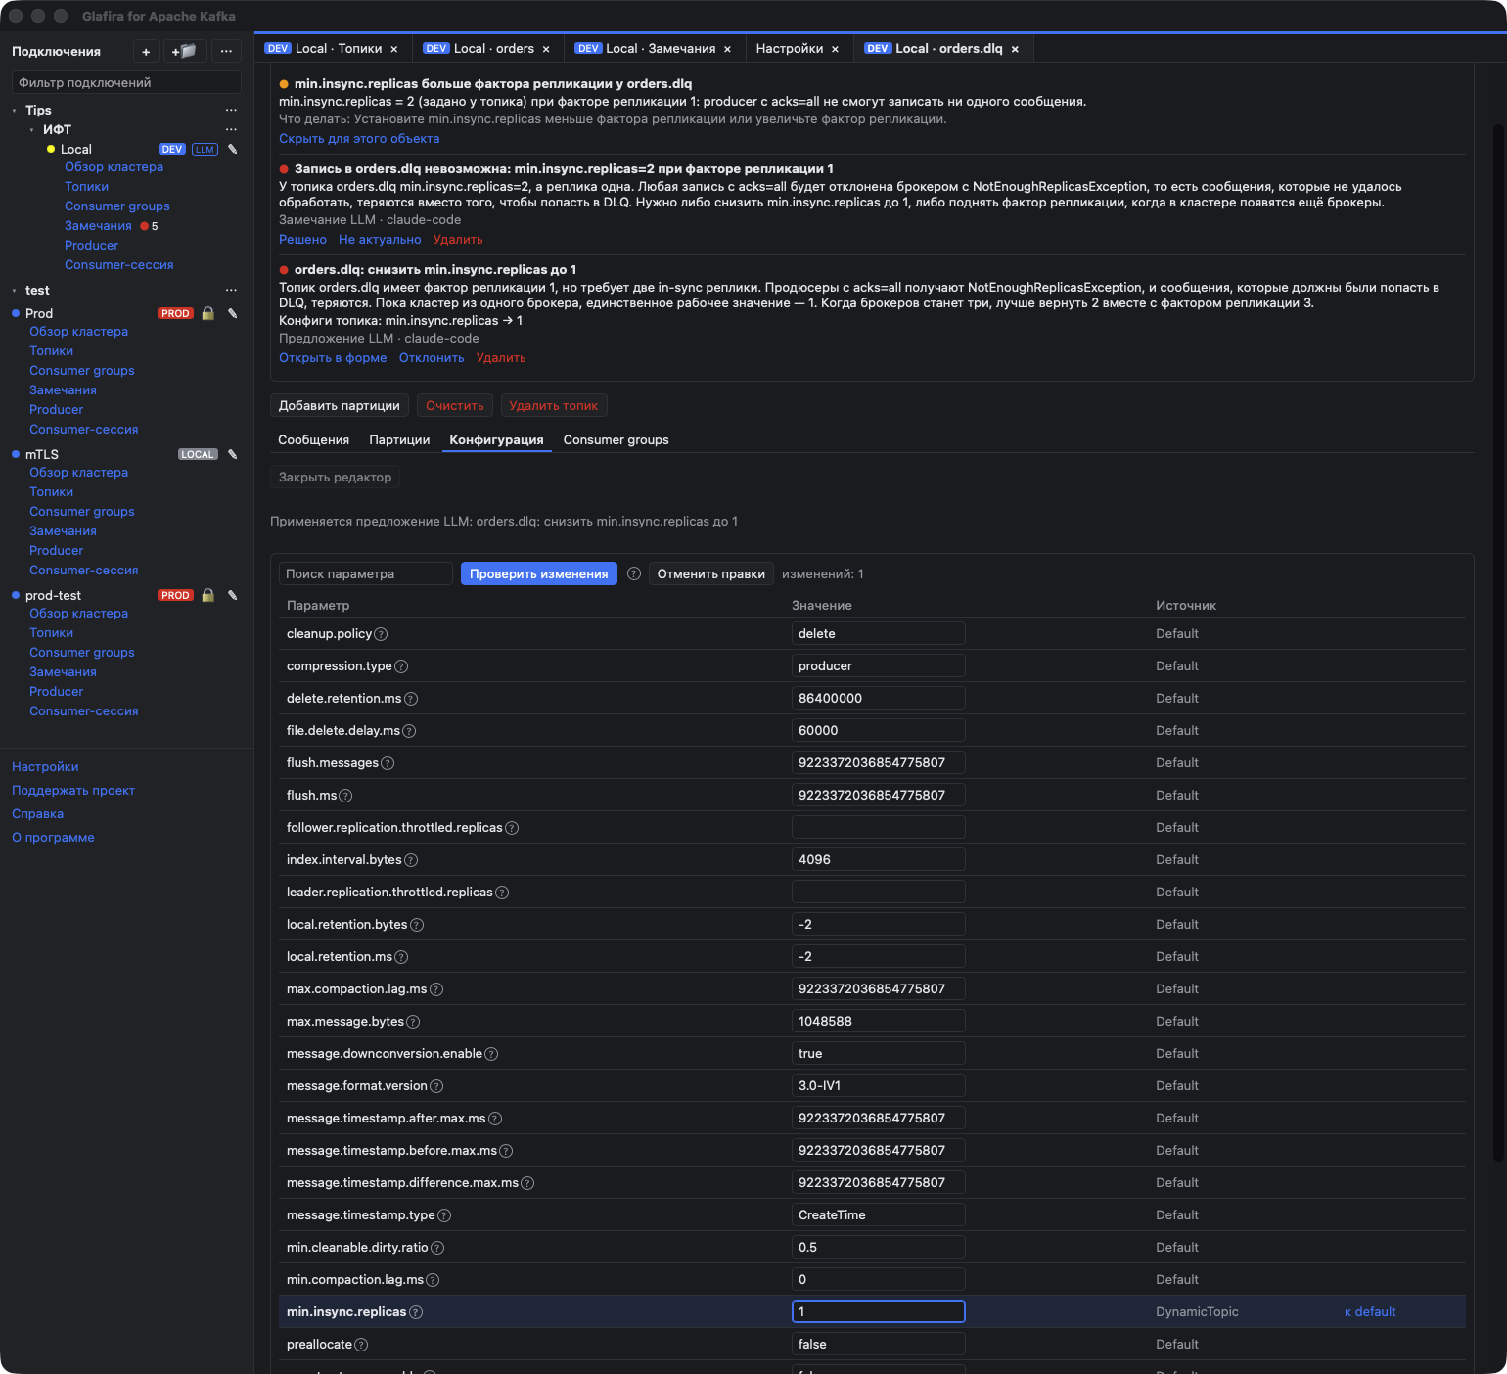Show help for max.message.bytes parameter
This screenshot has height=1374, width=1507.
click(x=413, y=1022)
